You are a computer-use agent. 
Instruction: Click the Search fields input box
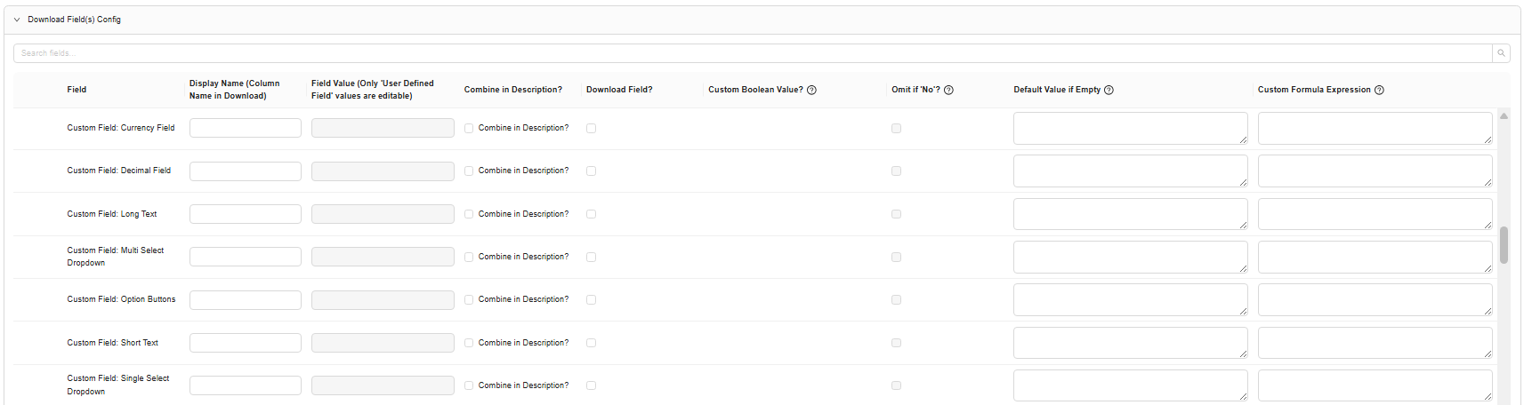click(752, 53)
